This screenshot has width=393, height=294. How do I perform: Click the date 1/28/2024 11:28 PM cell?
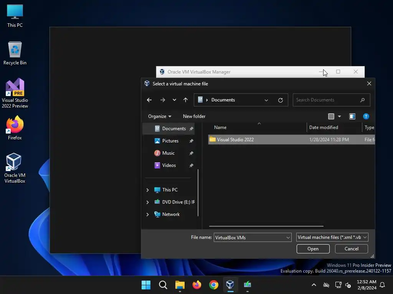point(329,140)
